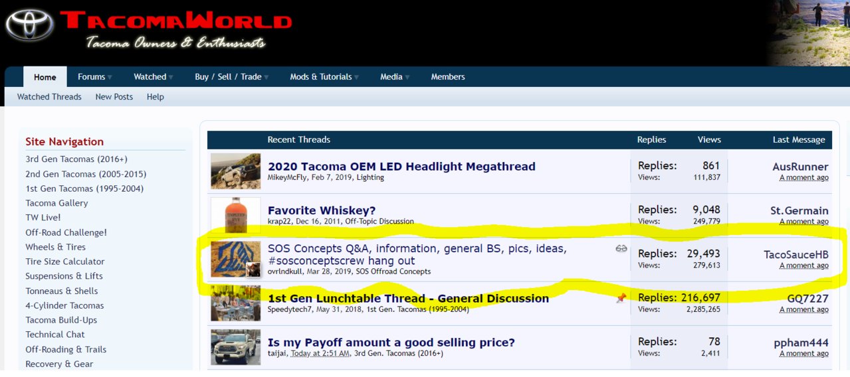The height and width of the screenshot is (377, 850).
Task: Click the Site Navigation heading
Action: pyautogui.click(x=64, y=141)
